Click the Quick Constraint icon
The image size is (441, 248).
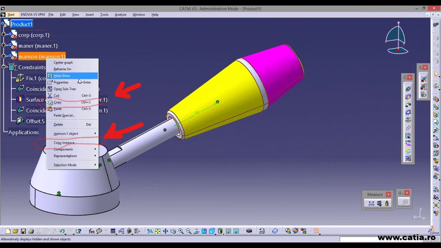[408, 136]
